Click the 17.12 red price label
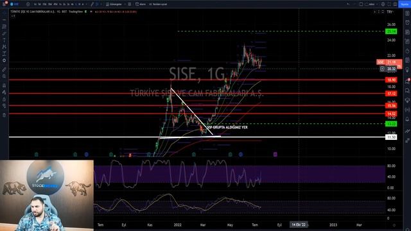The image size is (411, 231). (x=391, y=94)
